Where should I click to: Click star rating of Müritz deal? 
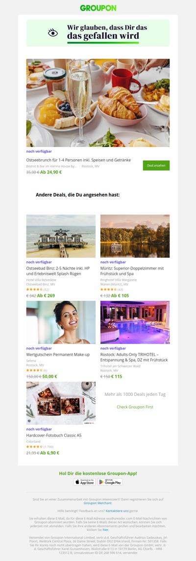click(x=109, y=290)
